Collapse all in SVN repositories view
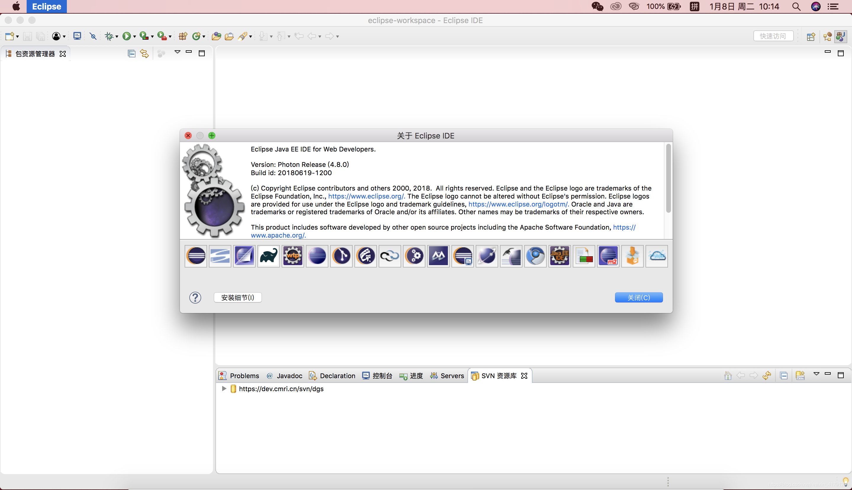Image resolution: width=852 pixels, height=490 pixels. pyautogui.click(x=784, y=375)
